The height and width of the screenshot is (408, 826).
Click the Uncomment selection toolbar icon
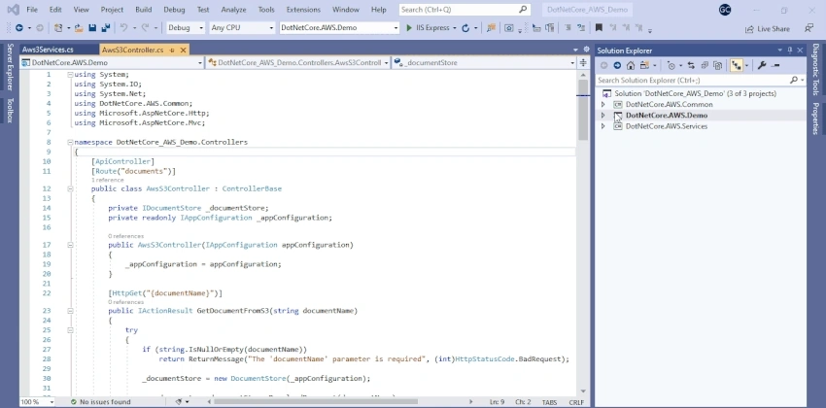coord(581,28)
